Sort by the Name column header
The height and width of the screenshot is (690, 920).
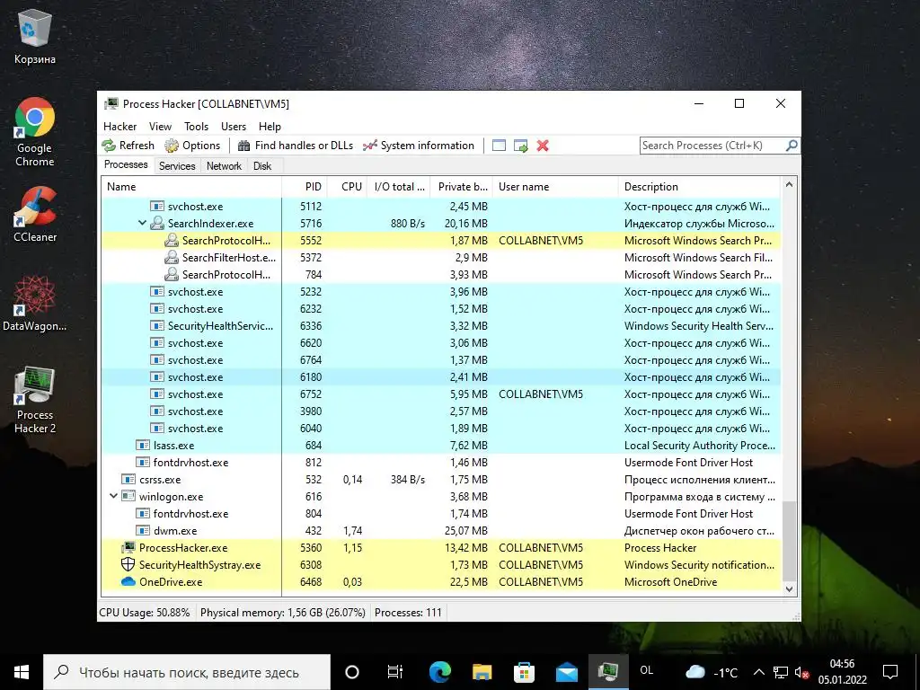pos(190,187)
